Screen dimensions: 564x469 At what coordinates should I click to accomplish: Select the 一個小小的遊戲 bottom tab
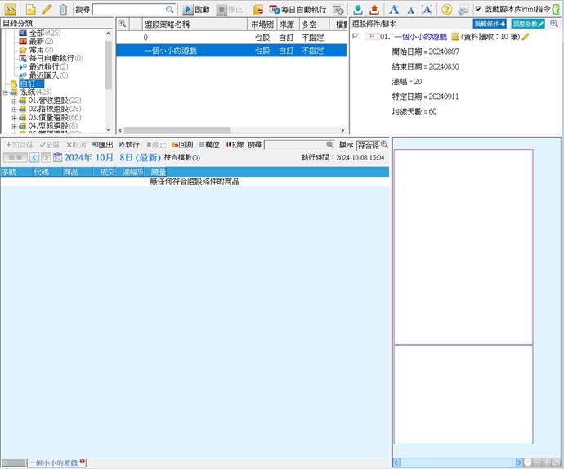click(x=54, y=463)
